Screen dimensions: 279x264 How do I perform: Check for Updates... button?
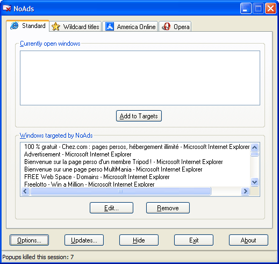click(x=84, y=240)
